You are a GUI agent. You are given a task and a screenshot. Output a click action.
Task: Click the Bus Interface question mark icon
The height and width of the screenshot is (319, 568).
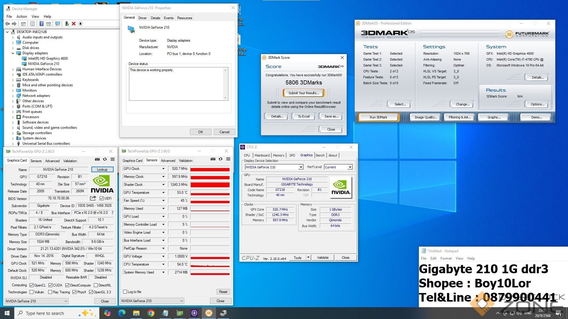click(112, 213)
